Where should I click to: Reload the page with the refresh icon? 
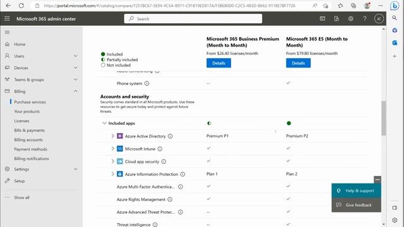(x=21, y=6)
